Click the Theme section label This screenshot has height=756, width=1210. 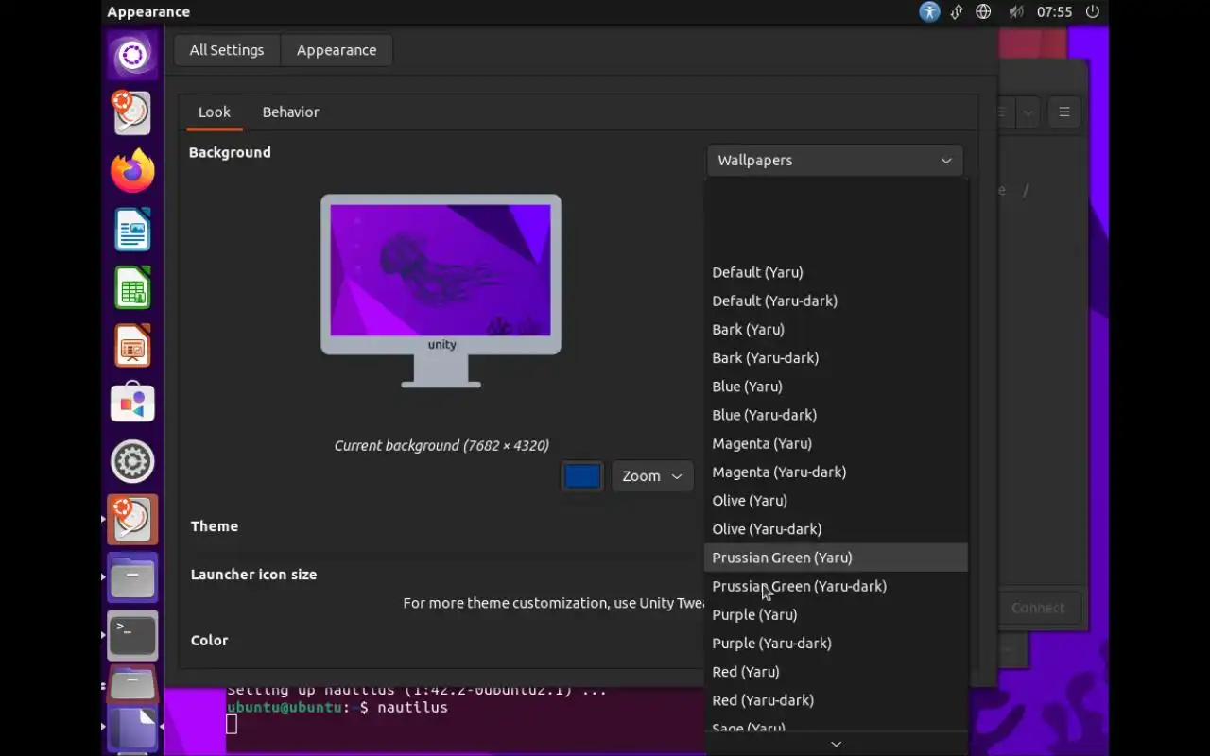(x=215, y=526)
